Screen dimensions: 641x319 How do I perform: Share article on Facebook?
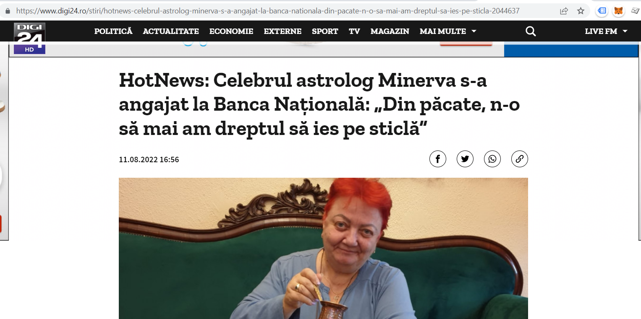point(438,159)
